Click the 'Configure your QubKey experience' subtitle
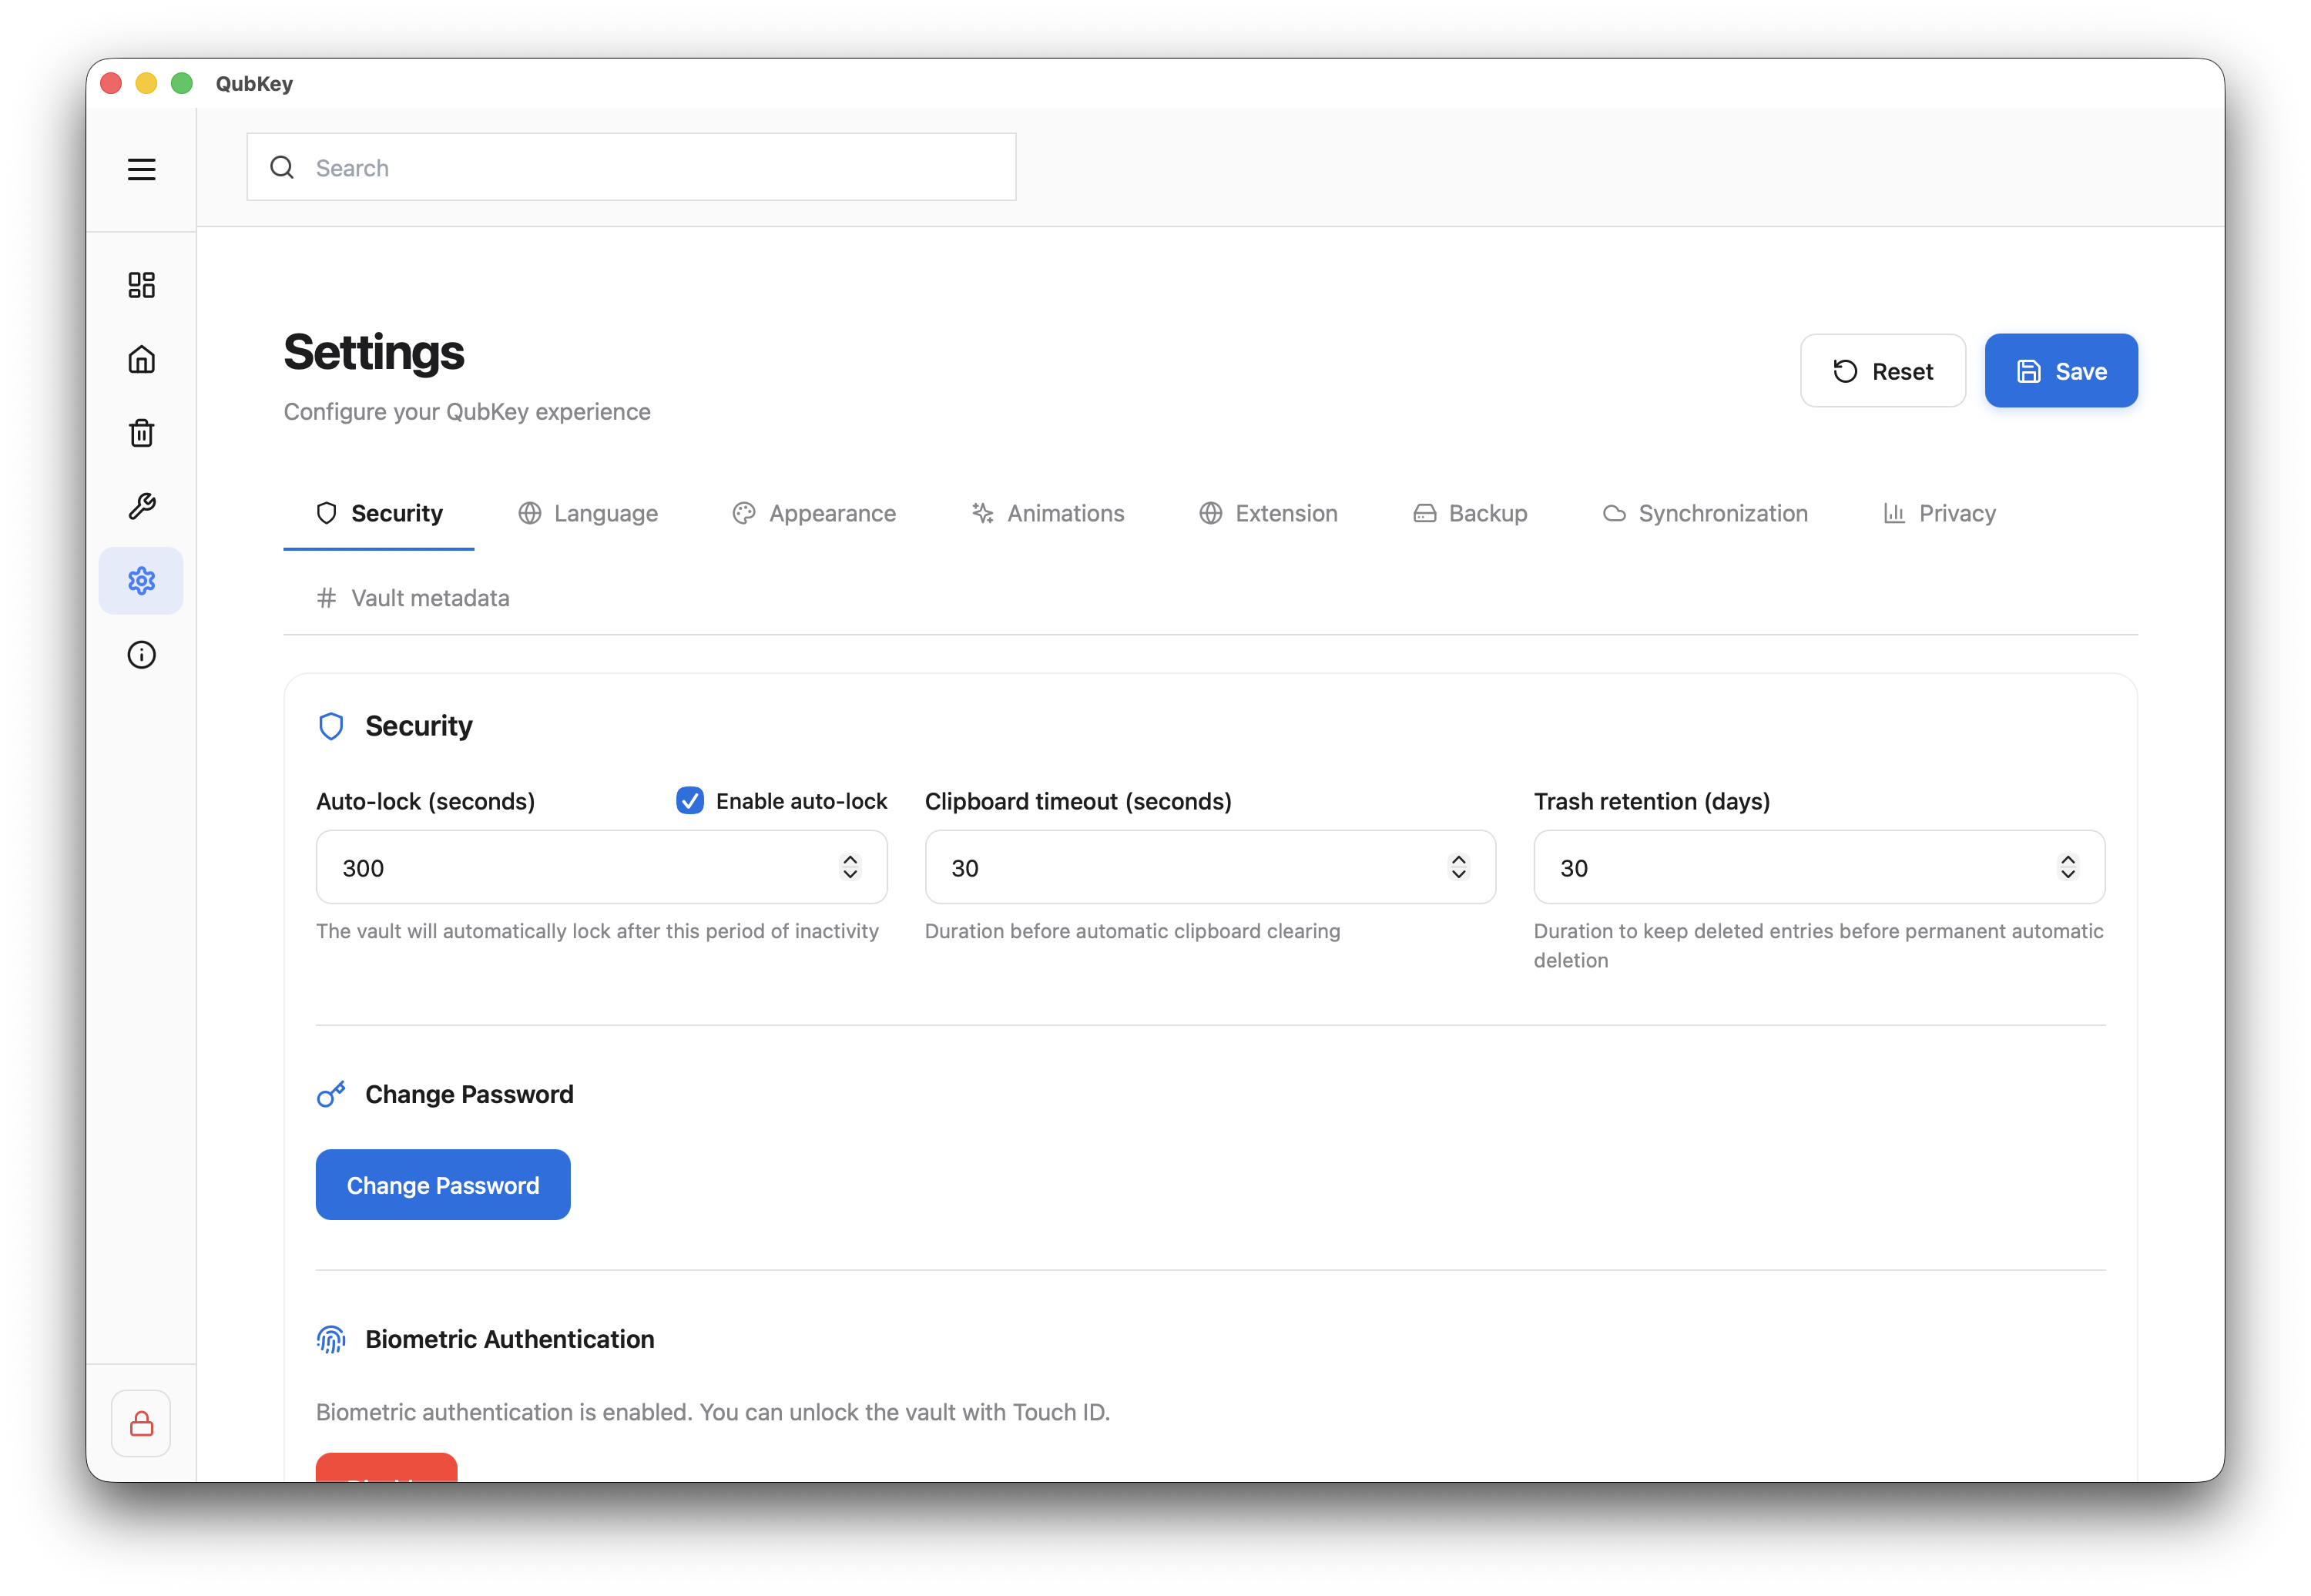The height and width of the screenshot is (1596, 2311). 467,412
